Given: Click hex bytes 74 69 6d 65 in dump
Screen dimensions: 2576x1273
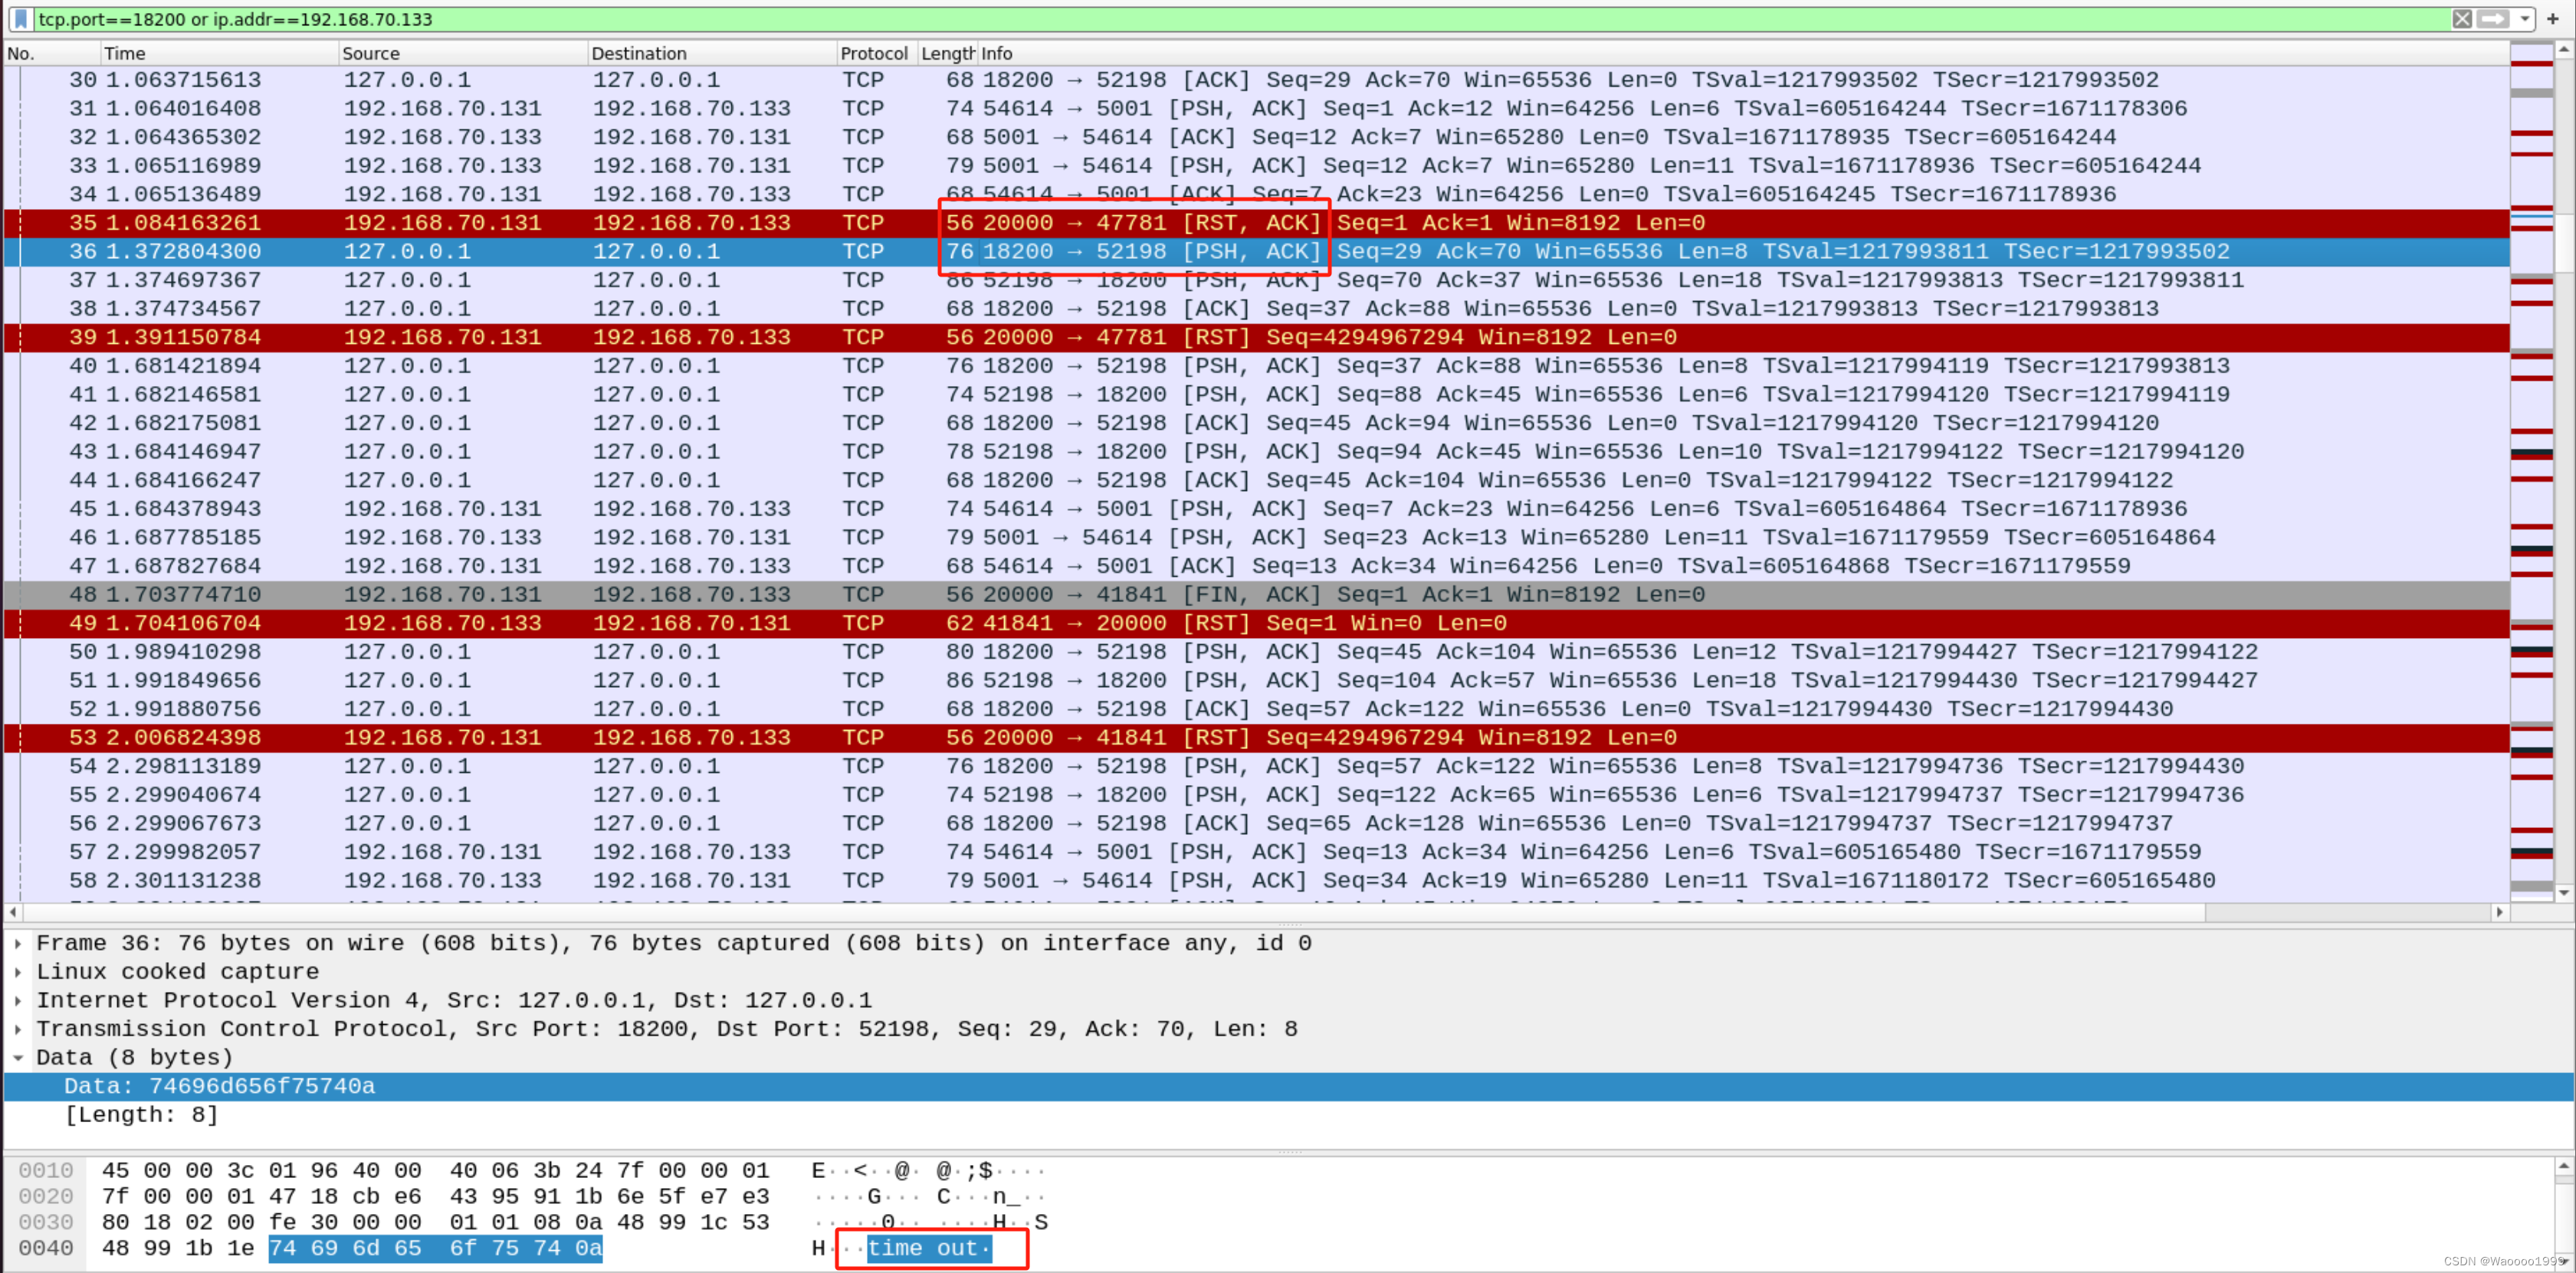Looking at the screenshot, I should [344, 1249].
